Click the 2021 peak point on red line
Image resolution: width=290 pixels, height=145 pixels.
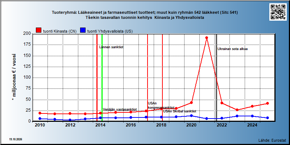pyautogui.click(x=207, y=38)
